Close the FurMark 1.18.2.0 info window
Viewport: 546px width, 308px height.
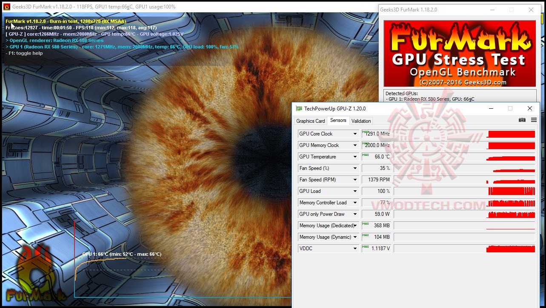click(x=531, y=10)
